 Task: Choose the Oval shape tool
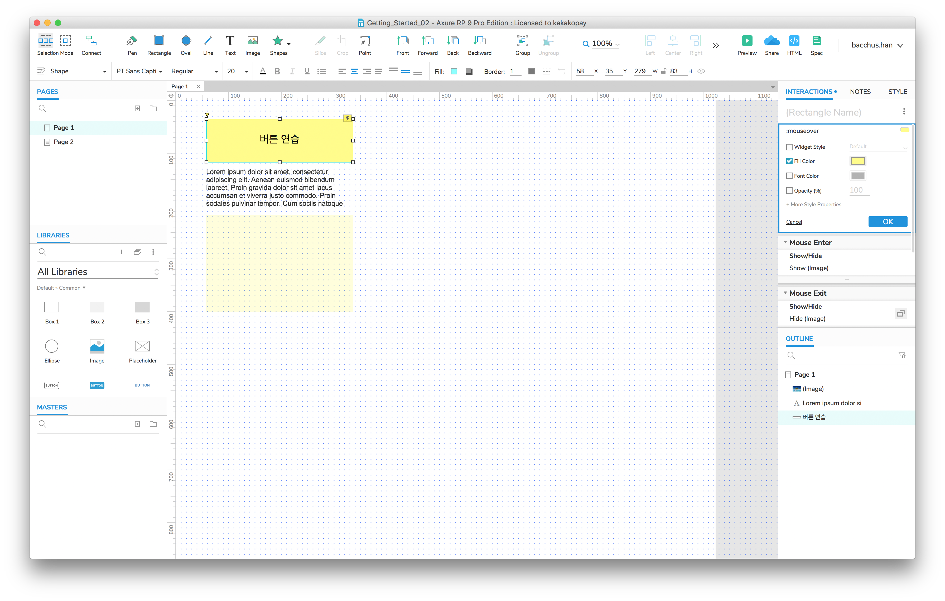pos(186,41)
